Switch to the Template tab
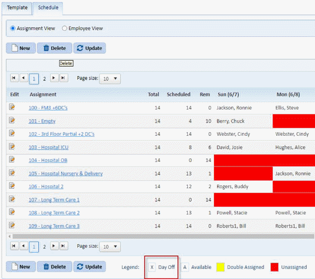 [x=17, y=8]
